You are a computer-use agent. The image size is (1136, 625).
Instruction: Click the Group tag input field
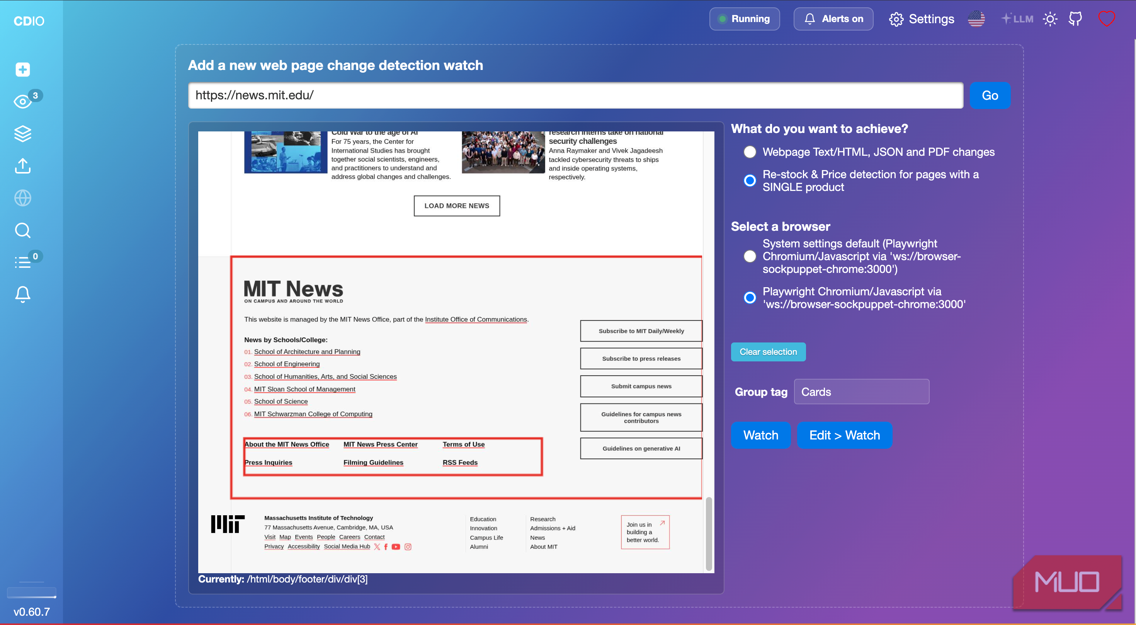(861, 392)
